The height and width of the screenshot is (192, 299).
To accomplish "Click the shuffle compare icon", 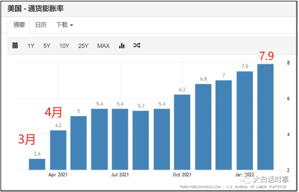I will point(137,45).
